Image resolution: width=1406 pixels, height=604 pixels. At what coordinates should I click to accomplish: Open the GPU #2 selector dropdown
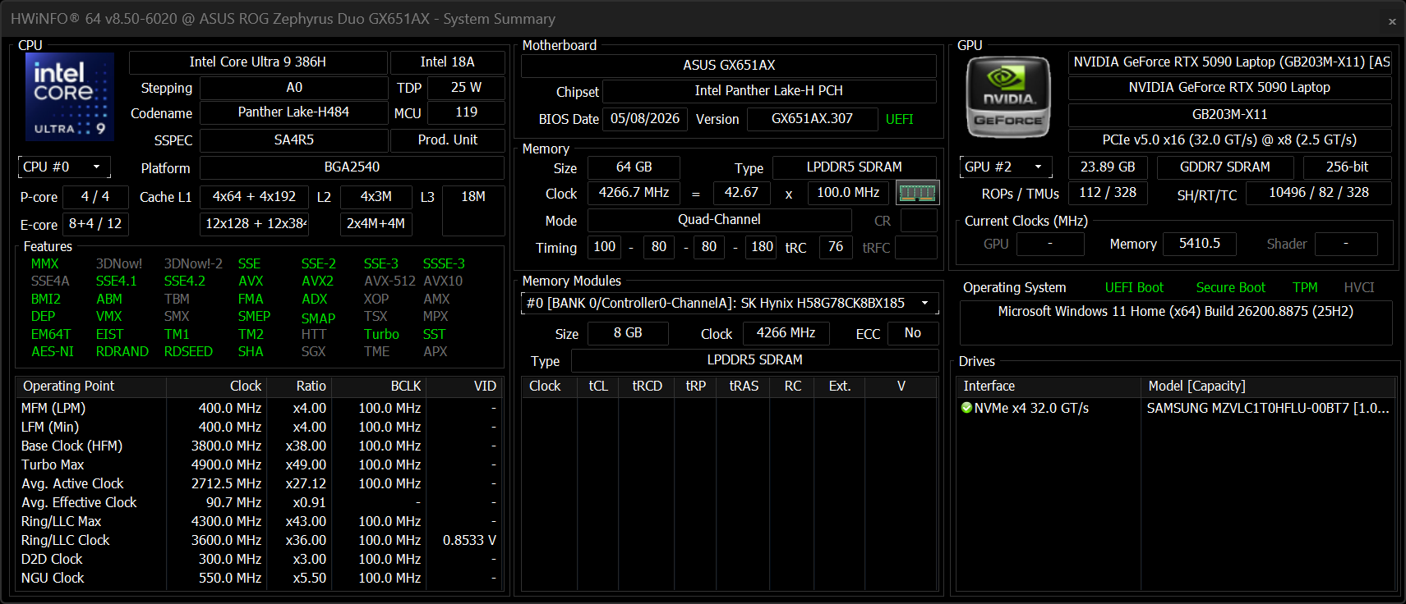[1006, 167]
